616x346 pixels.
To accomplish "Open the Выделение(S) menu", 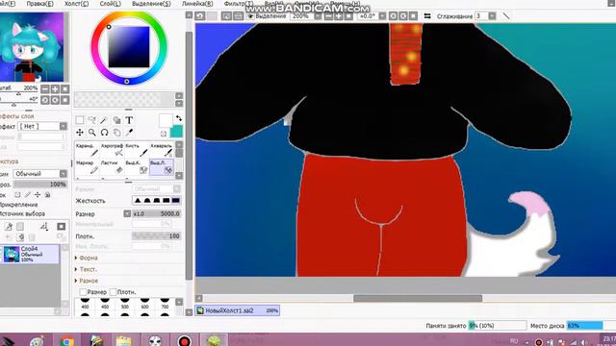I will pos(151,4).
